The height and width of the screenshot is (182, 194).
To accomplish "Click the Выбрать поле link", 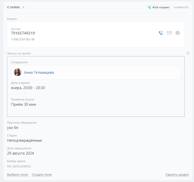I will tap(17, 175).
